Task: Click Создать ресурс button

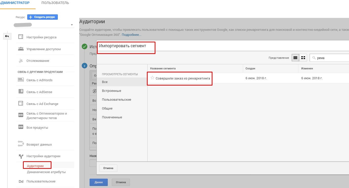Action: (43, 17)
